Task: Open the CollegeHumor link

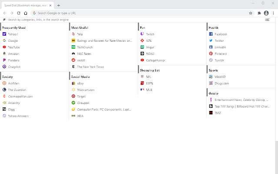Action: point(156,60)
